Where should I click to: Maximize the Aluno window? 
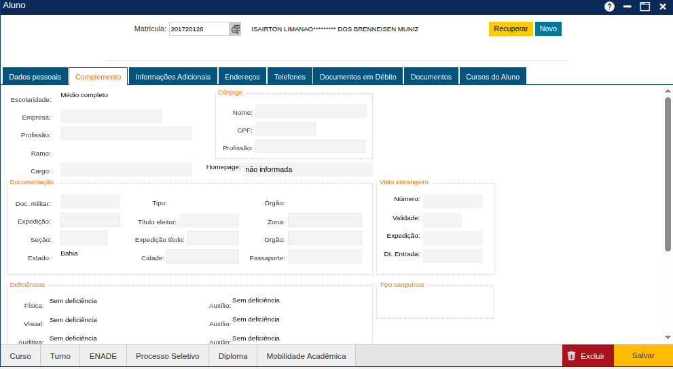(644, 7)
